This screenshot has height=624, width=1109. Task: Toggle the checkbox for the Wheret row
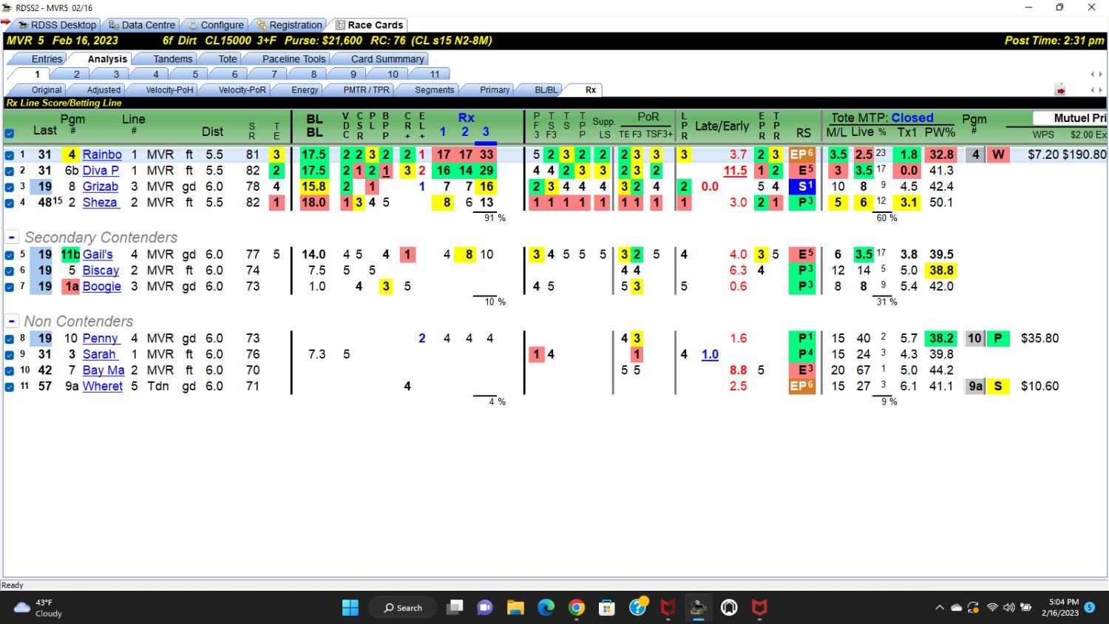[10, 387]
